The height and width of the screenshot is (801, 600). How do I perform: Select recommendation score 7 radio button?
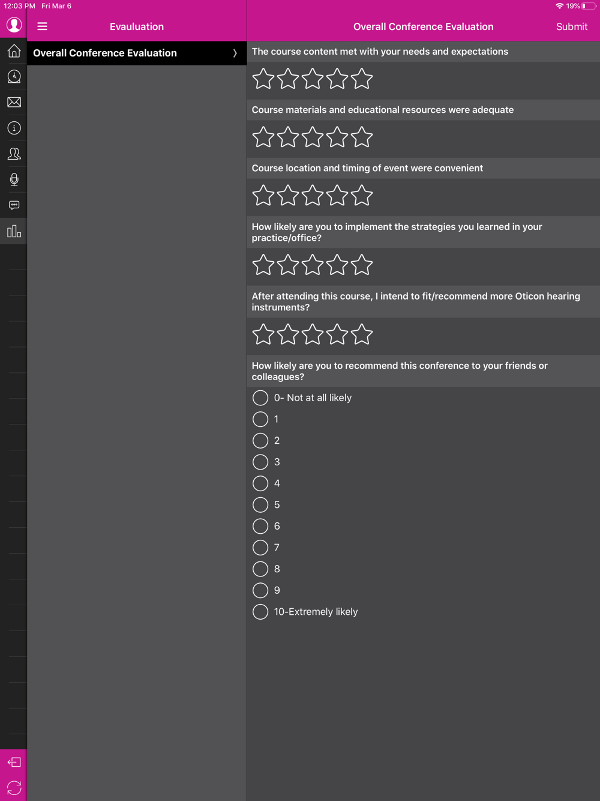coord(260,548)
